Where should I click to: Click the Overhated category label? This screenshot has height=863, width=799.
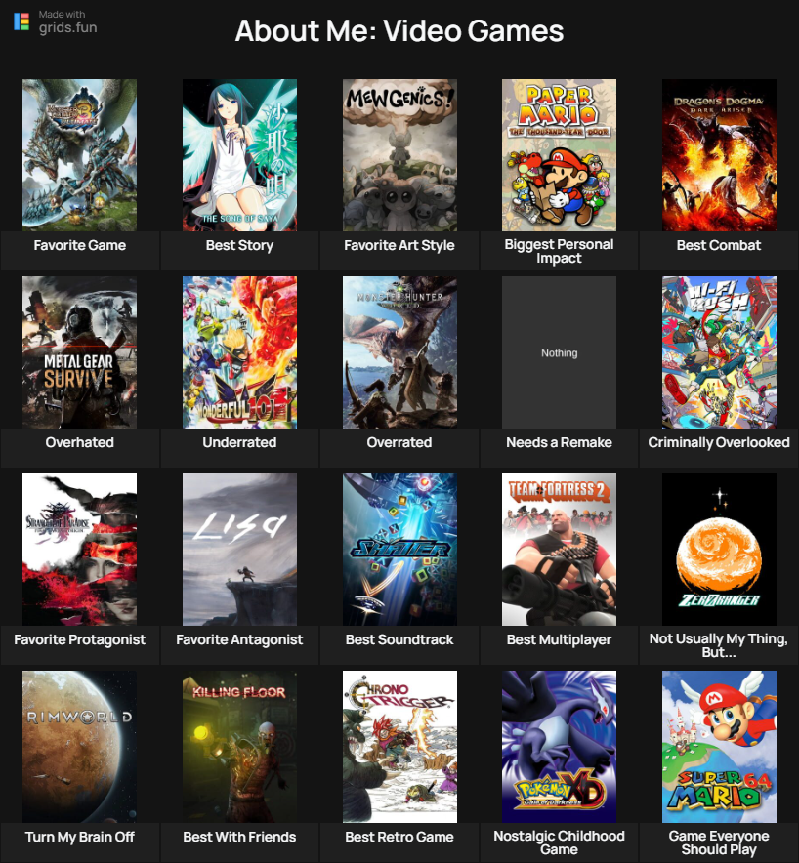[80, 442]
